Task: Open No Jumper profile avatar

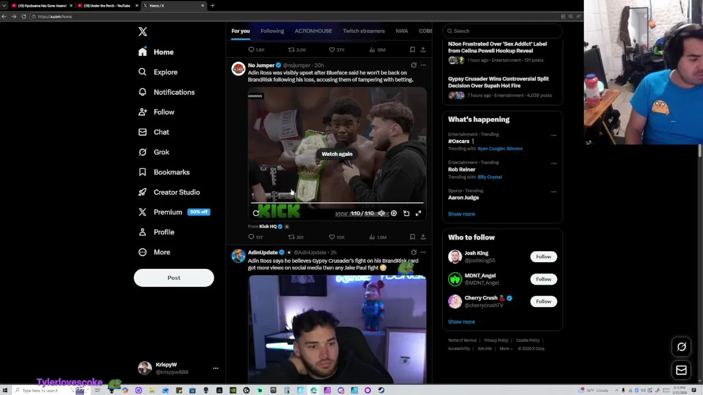Action: pos(238,69)
